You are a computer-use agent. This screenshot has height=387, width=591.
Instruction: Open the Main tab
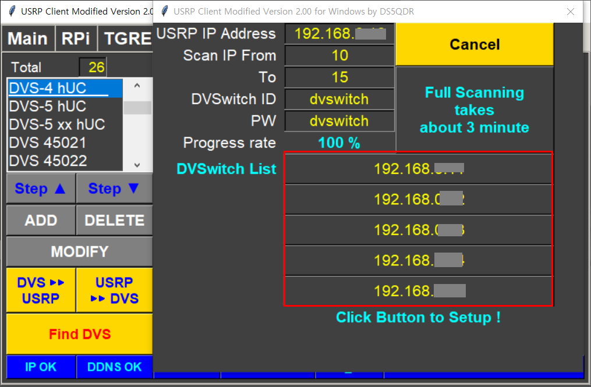[28, 38]
